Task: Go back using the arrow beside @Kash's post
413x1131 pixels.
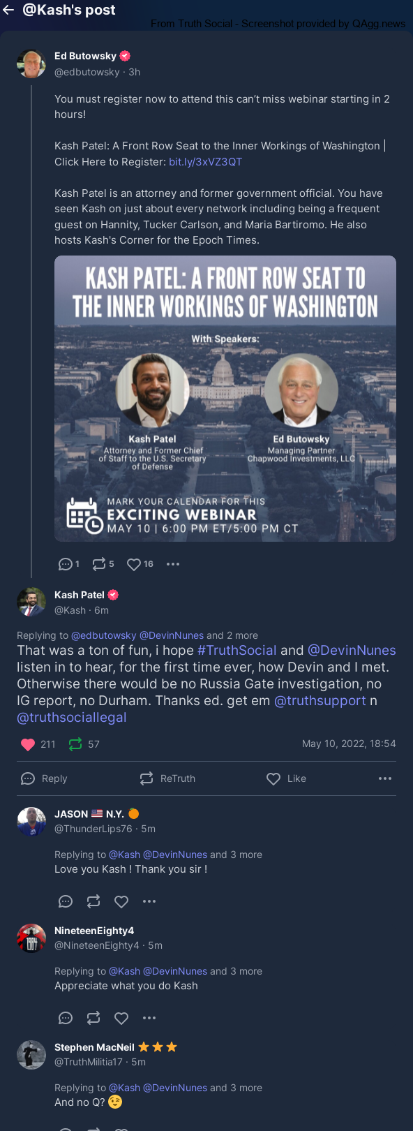Action: (8, 10)
